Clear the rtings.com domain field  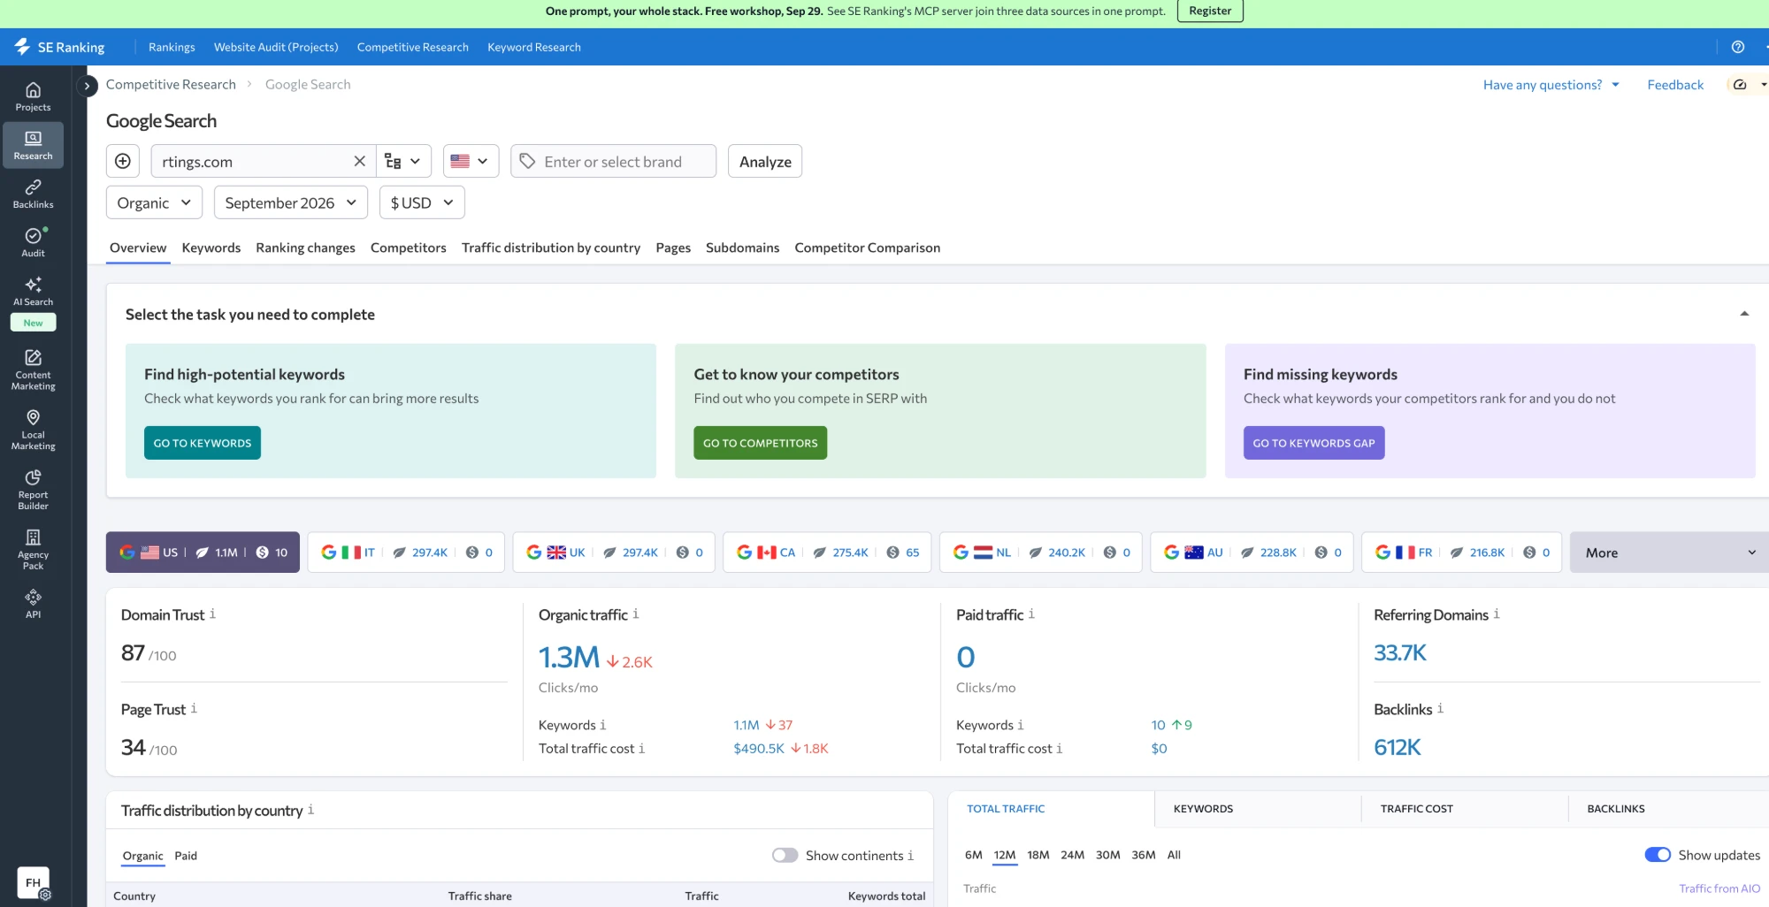359,161
